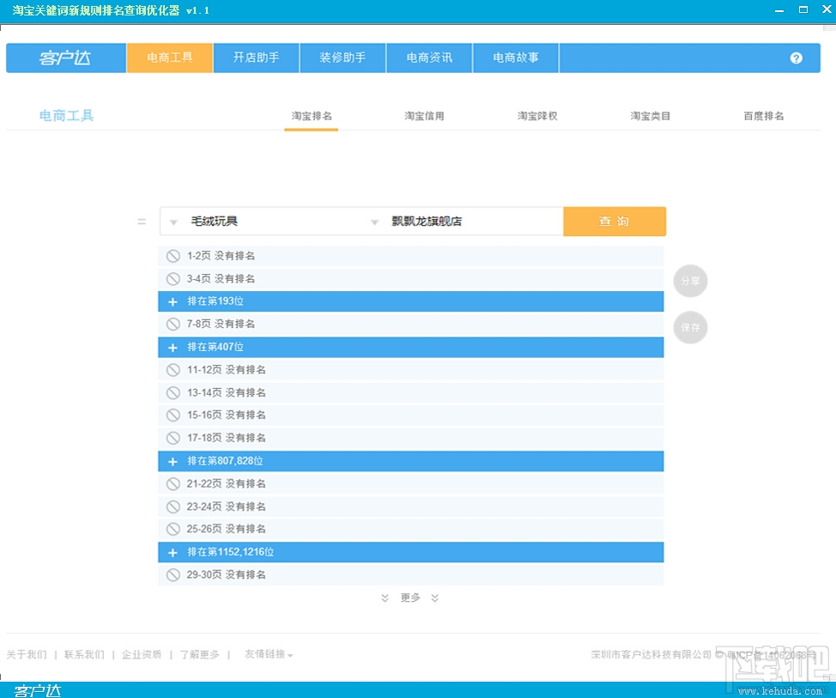
Task: Open shop dropdown arrow before 飘飘龙旗舰店
Action: point(375,222)
